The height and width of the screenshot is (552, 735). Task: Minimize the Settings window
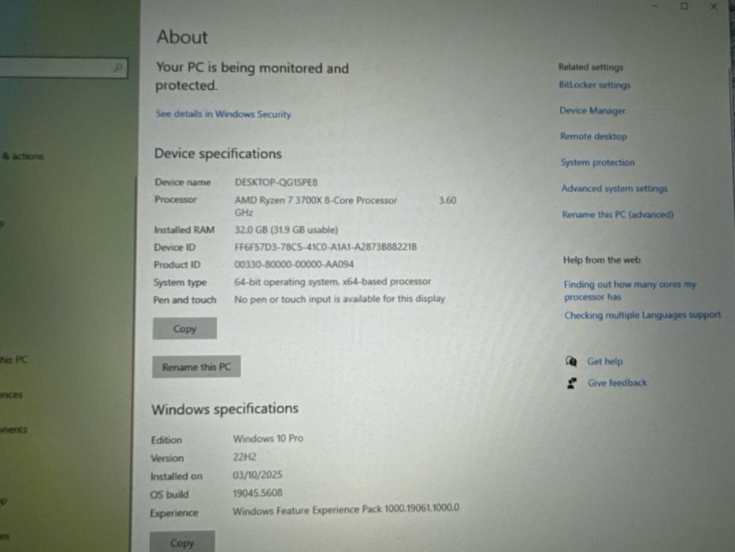pos(655,6)
